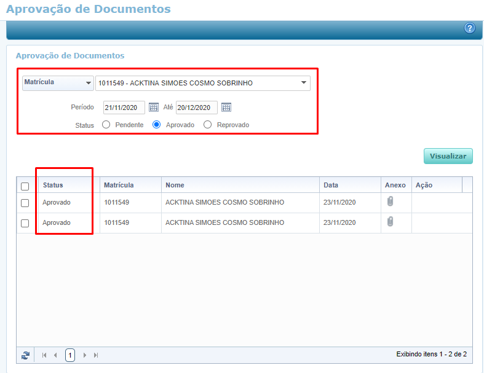Refresh the document grid
The height and width of the screenshot is (373, 484).
coord(25,355)
